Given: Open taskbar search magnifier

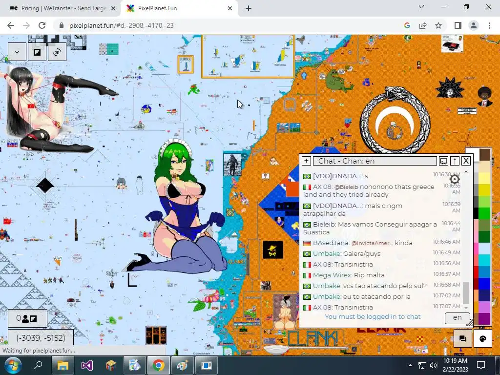Looking at the screenshot, I should 38,365.
